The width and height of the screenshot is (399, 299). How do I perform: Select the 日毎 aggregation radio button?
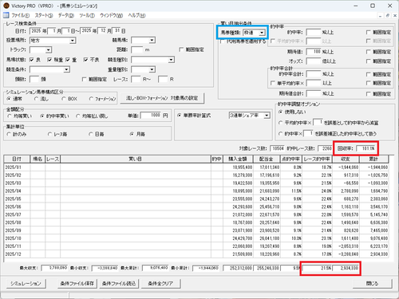tap(91, 134)
